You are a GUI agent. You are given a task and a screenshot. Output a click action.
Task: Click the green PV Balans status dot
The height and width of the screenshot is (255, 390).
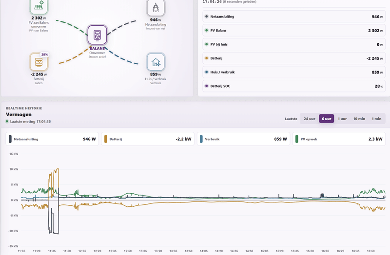tap(206, 31)
